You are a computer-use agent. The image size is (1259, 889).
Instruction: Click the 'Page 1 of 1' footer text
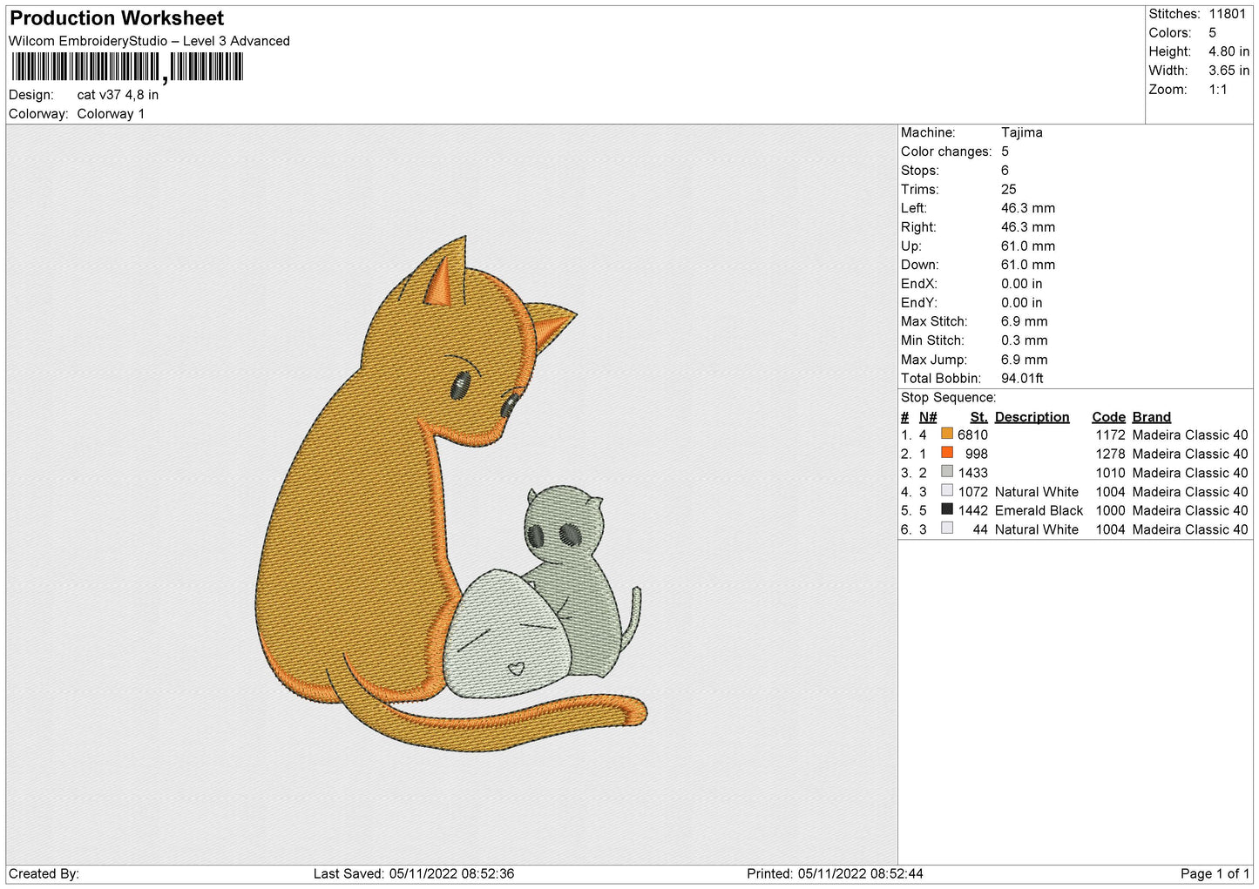(x=1215, y=873)
